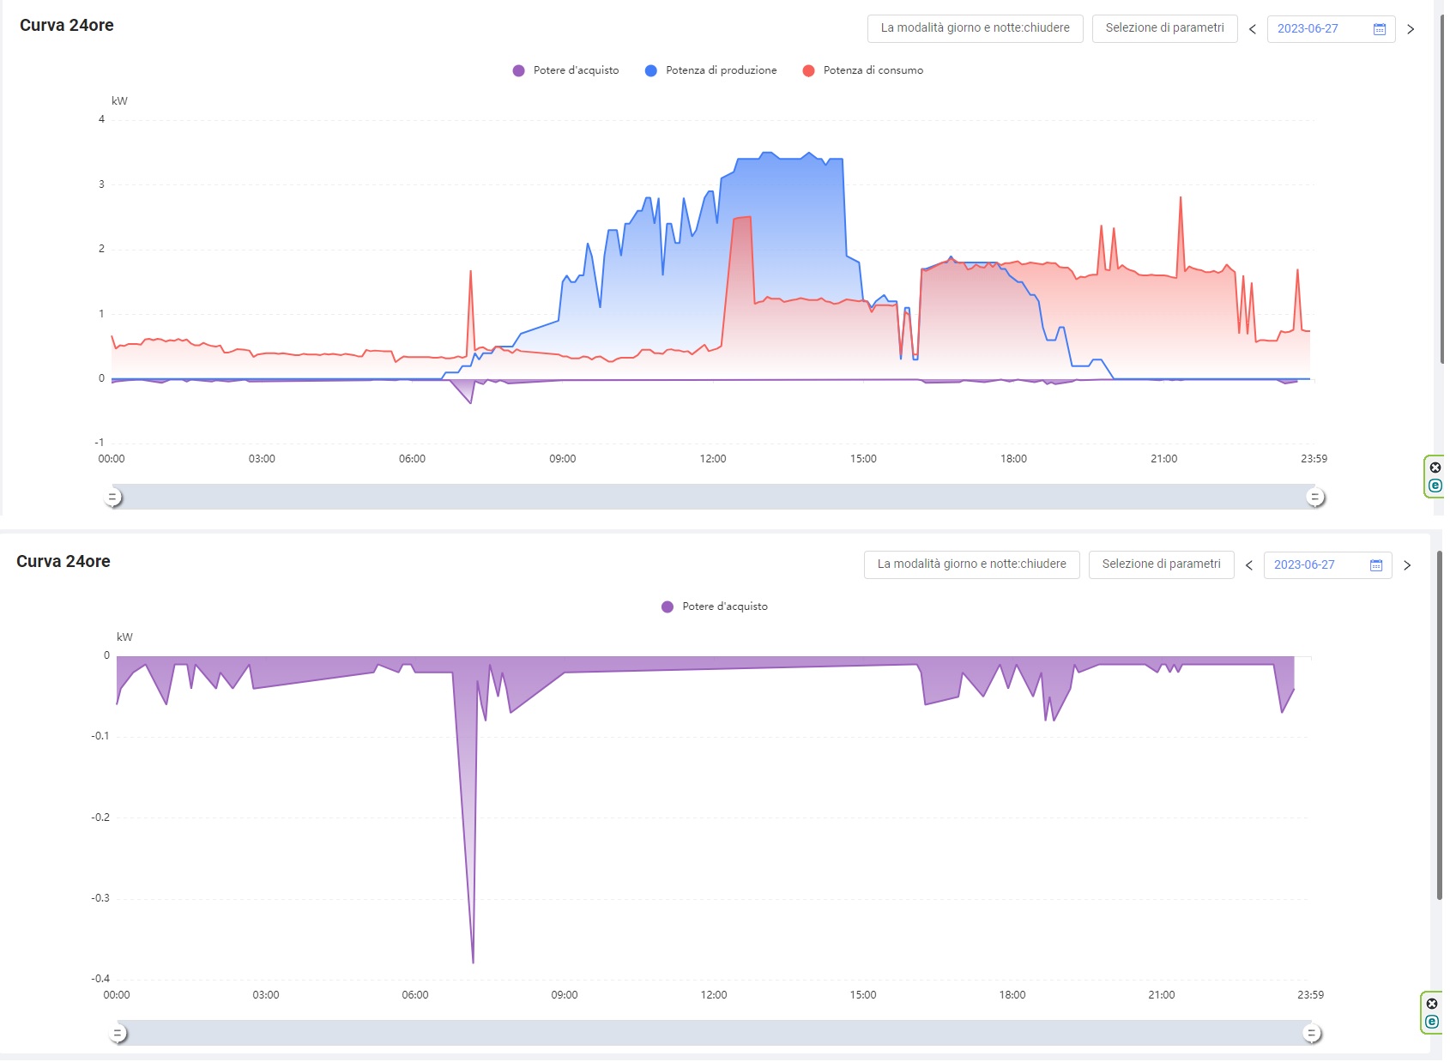Go to previous day in bottom chart
The height and width of the screenshot is (1062, 1450).
(x=1249, y=565)
